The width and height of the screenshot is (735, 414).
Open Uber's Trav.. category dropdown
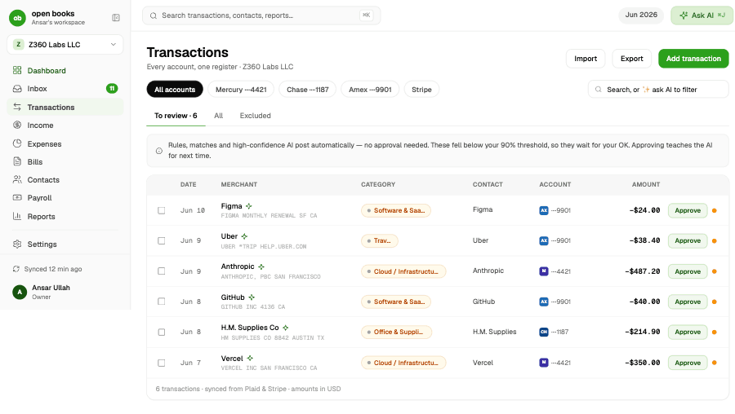(x=379, y=241)
